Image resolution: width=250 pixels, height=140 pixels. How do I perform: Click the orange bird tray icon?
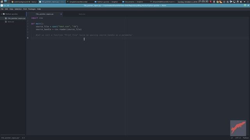(x=221, y=2)
